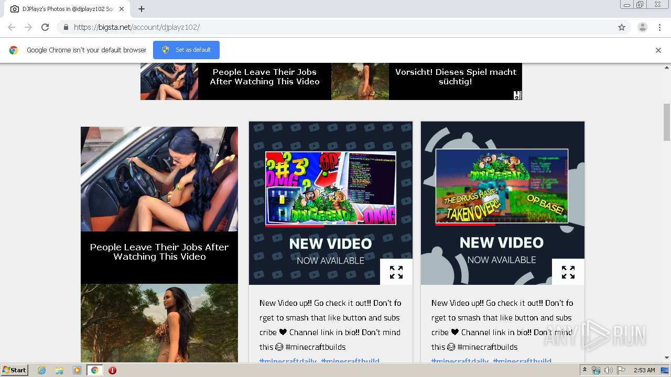Click the sidebar car ad image
The width and height of the screenshot is (671, 377).
tap(159, 179)
